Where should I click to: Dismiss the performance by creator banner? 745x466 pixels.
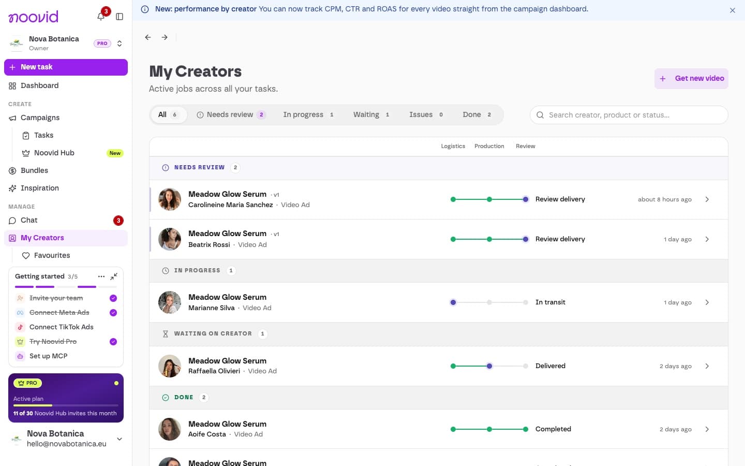pos(733,10)
